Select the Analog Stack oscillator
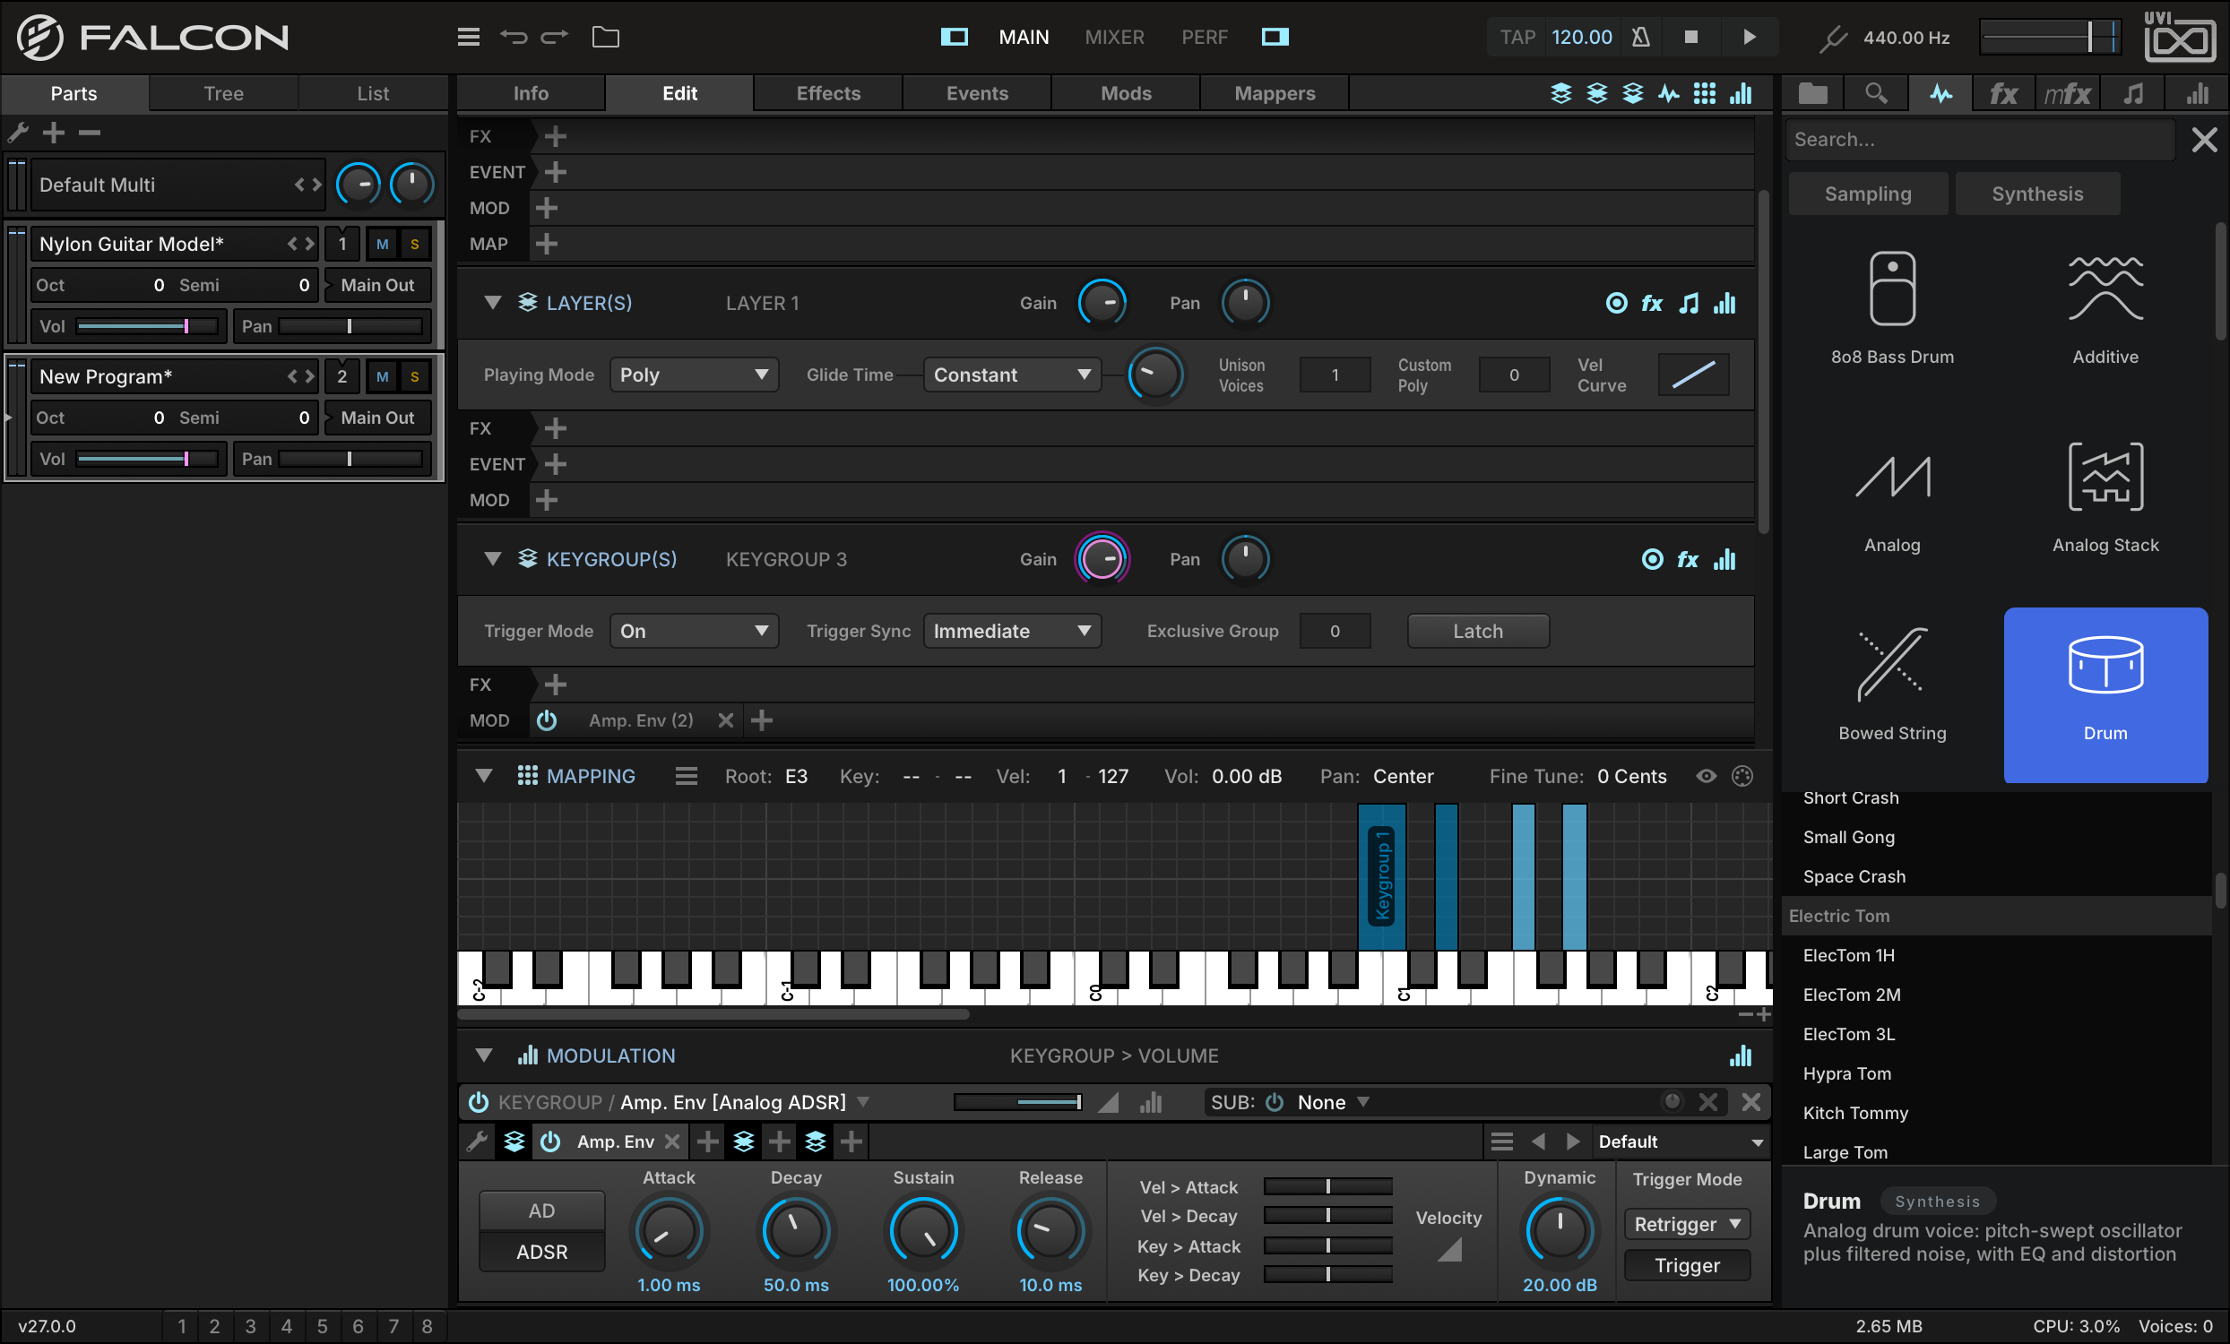The width and height of the screenshot is (2230, 1344). [2105, 495]
